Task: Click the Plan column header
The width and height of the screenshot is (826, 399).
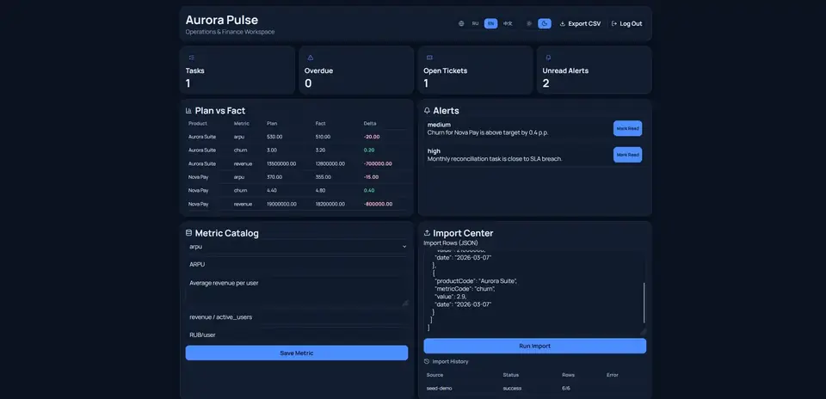Action: (272, 124)
